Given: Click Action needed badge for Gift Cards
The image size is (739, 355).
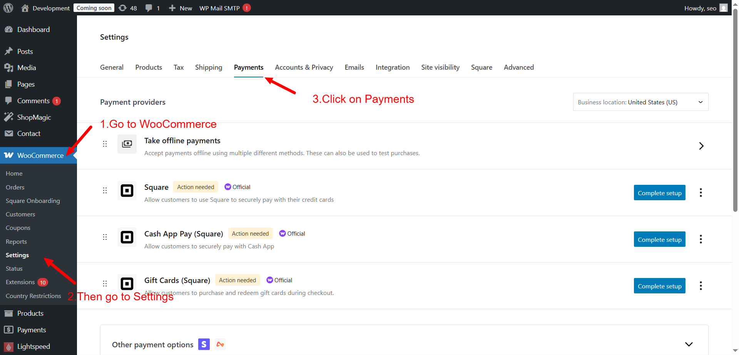Looking at the screenshot, I should pyautogui.click(x=237, y=280).
